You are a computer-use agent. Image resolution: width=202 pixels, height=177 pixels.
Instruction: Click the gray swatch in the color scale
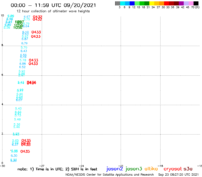point(118,3)
